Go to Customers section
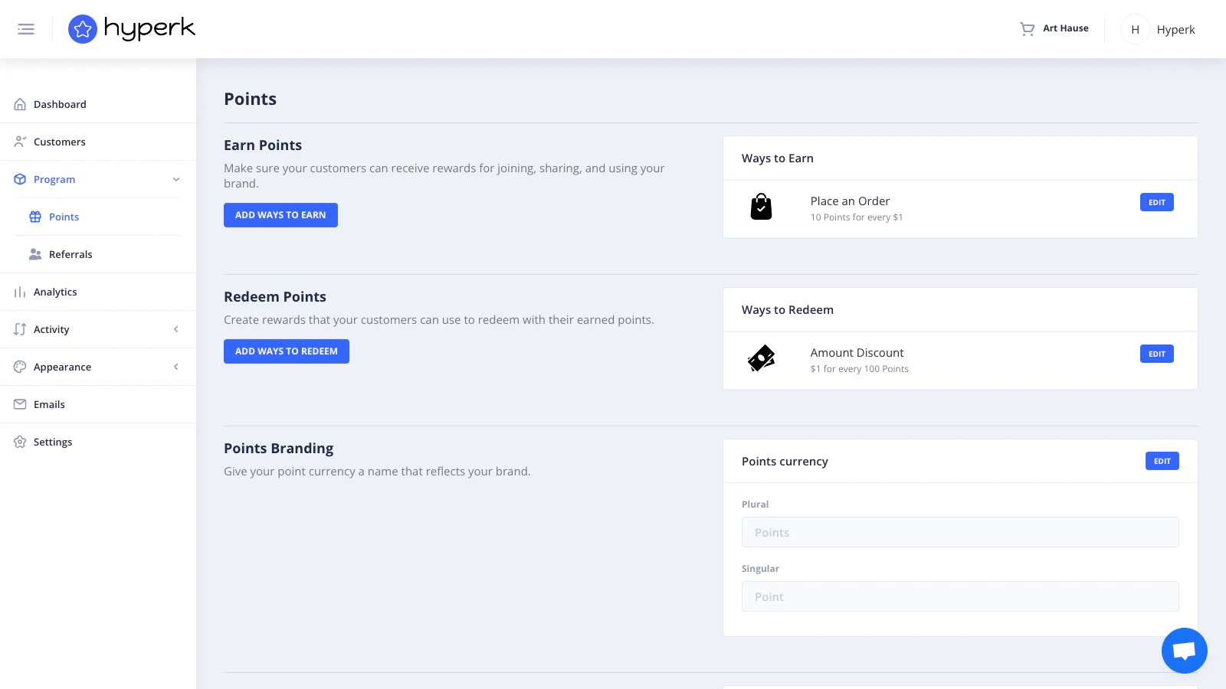Image resolution: width=1226 pixels, height=689 pixels. pyautogui.click(x=60, y=142)
